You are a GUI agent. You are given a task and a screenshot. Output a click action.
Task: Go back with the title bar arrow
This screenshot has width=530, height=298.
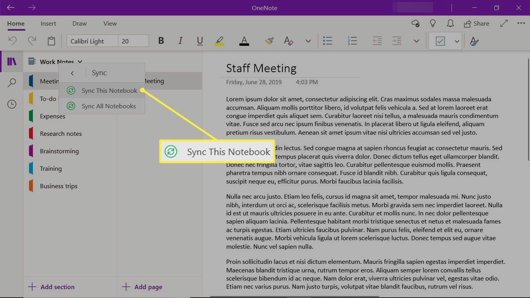click(x=10, y=8)
